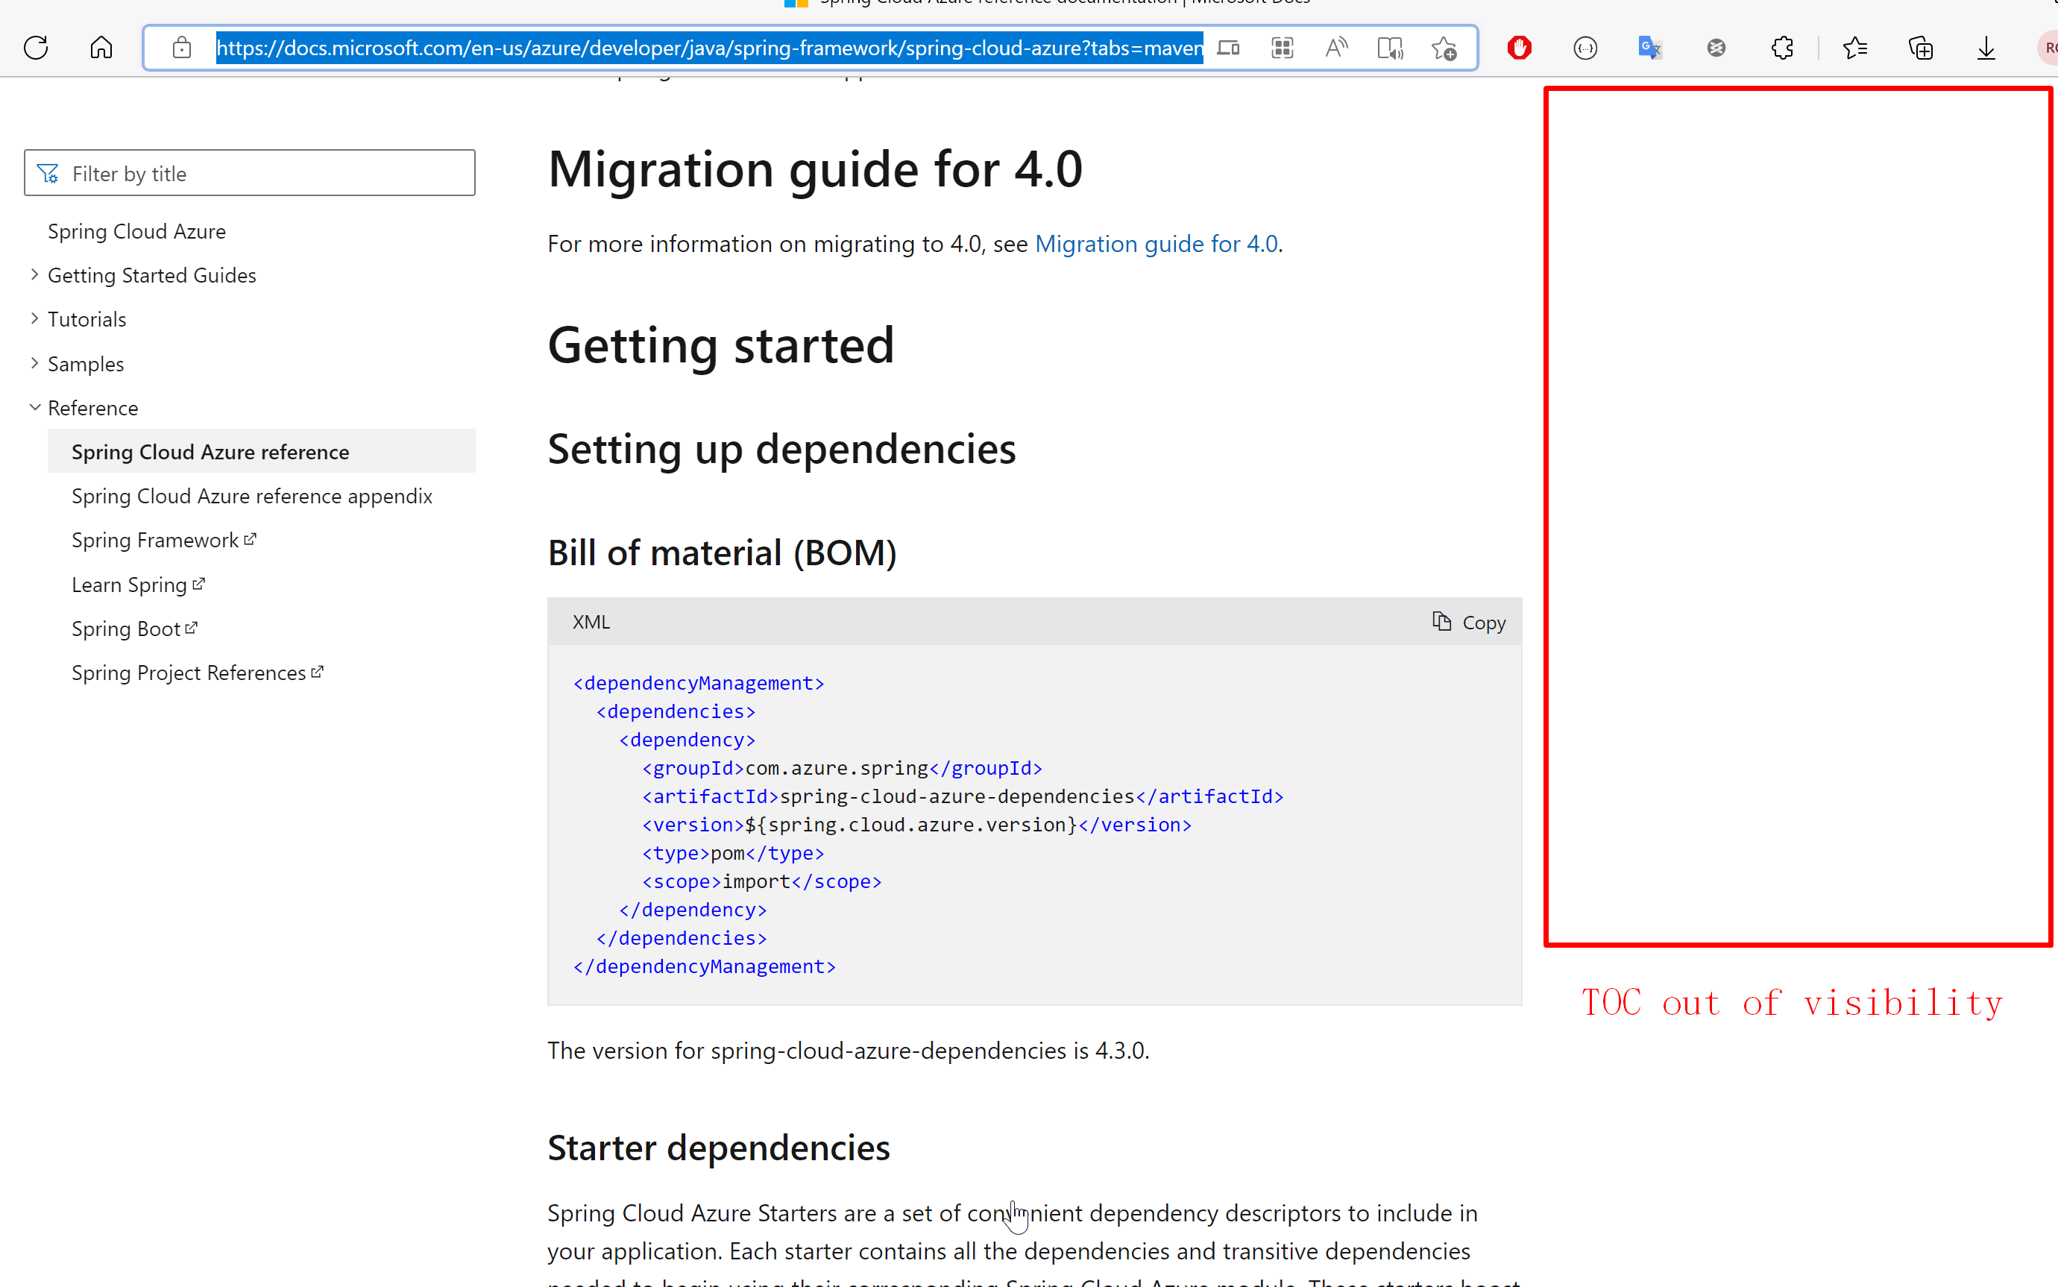Open the Extensions puzzle icon
2058x1287 pixels.
coord(1782,48)
